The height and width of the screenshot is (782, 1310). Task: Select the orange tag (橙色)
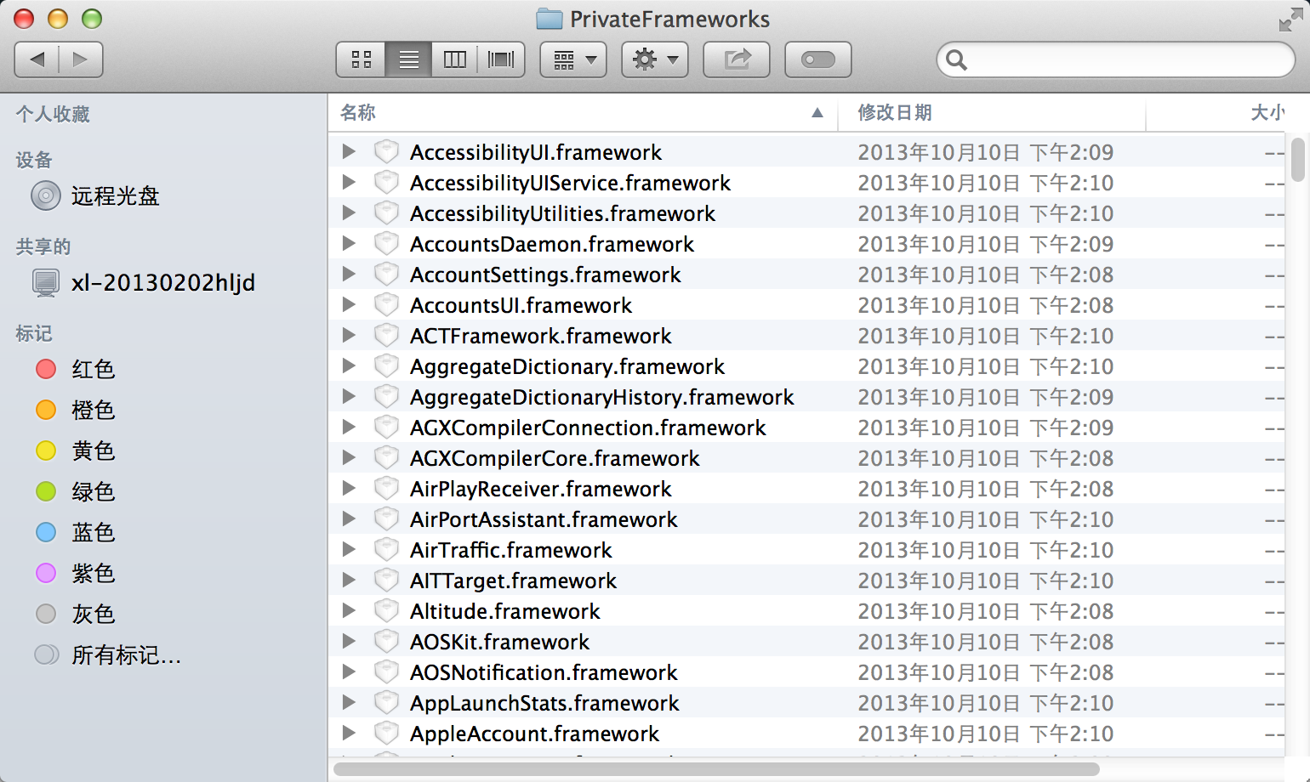(x=75, y=410)
